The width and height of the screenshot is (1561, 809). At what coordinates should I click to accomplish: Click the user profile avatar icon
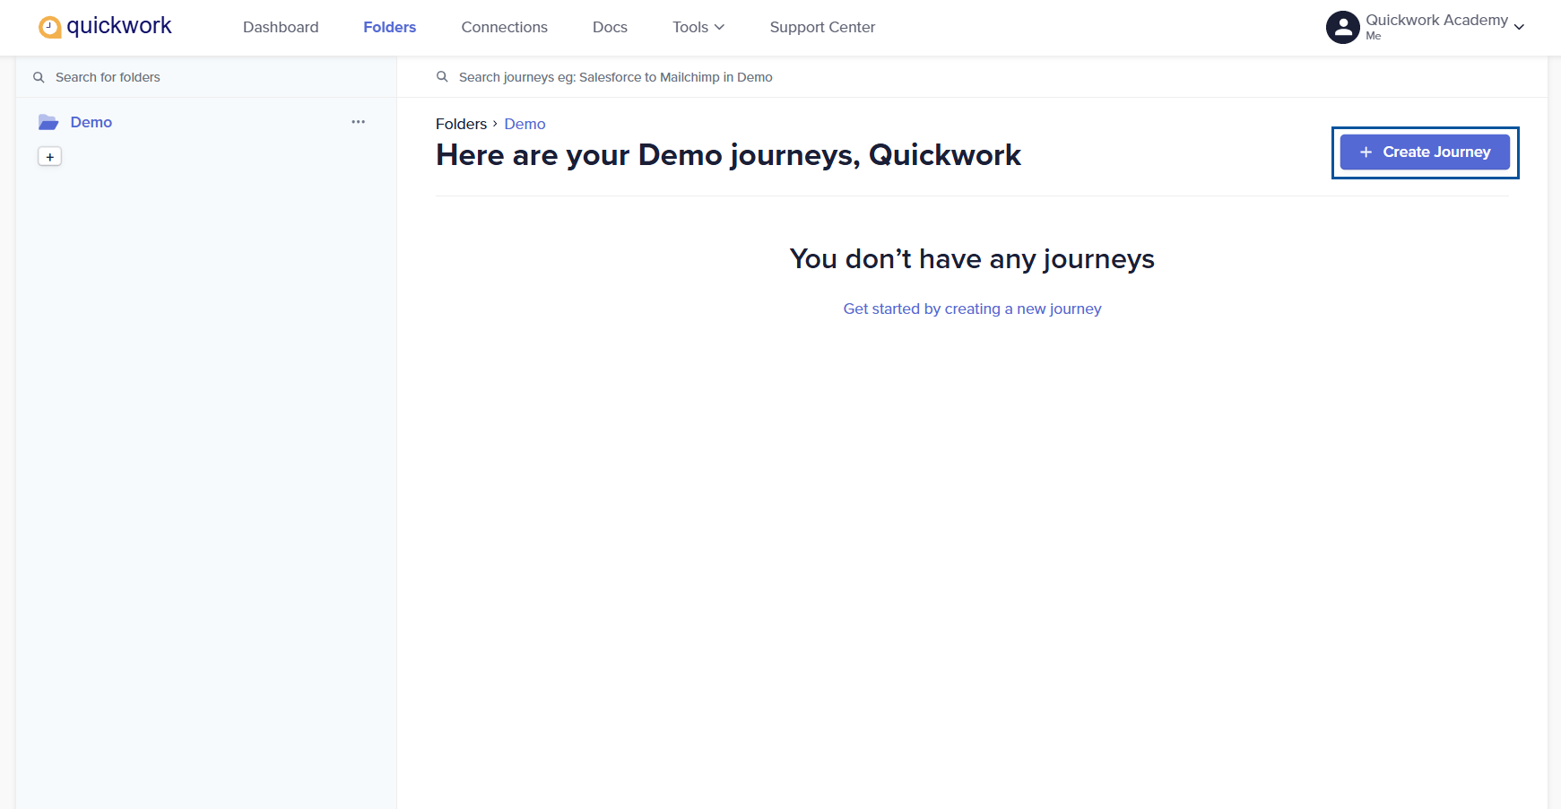[1342, 27]
